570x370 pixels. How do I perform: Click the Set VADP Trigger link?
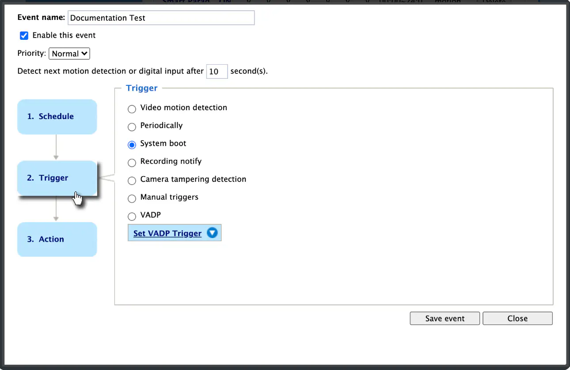[x=167, y=233]
